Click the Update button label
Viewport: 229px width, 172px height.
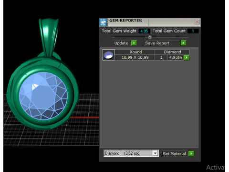click(121, 43)
